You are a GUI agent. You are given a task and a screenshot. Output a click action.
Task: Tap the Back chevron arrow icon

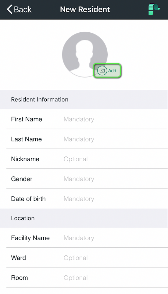point(9,9)
